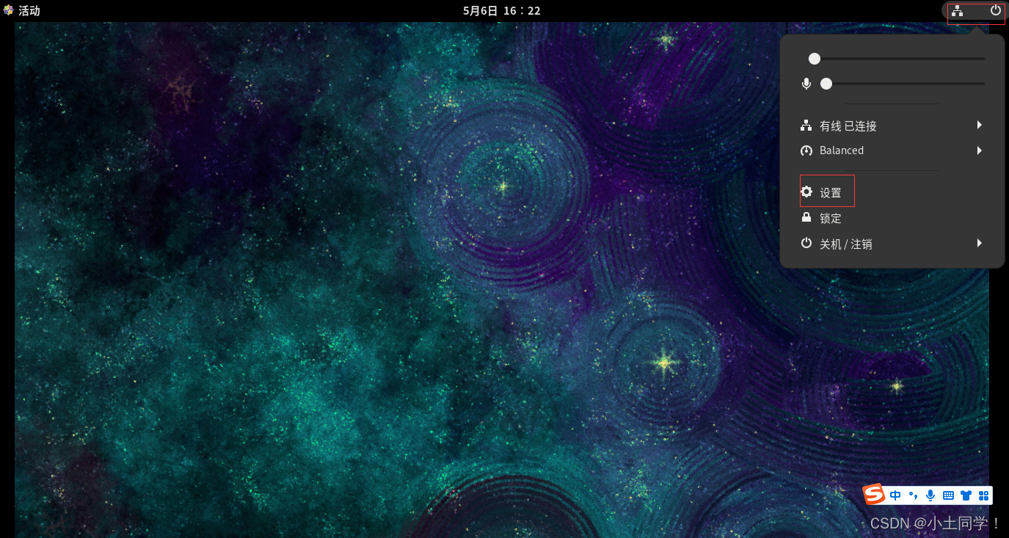Click the Balanced power mode label
Screen dimensions: 1009x538
coord(841,150)
